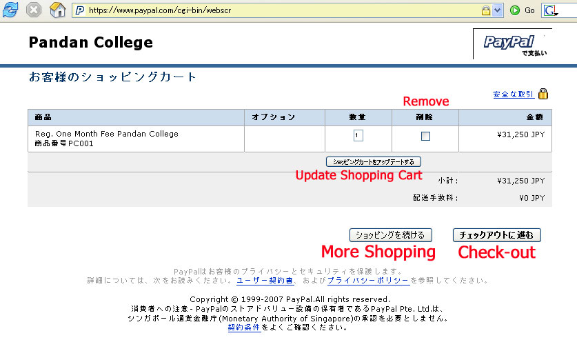This screenshot has height=351, width=577.
Task: Click ショッピングを続ける button
Action: tap(390, 235)
